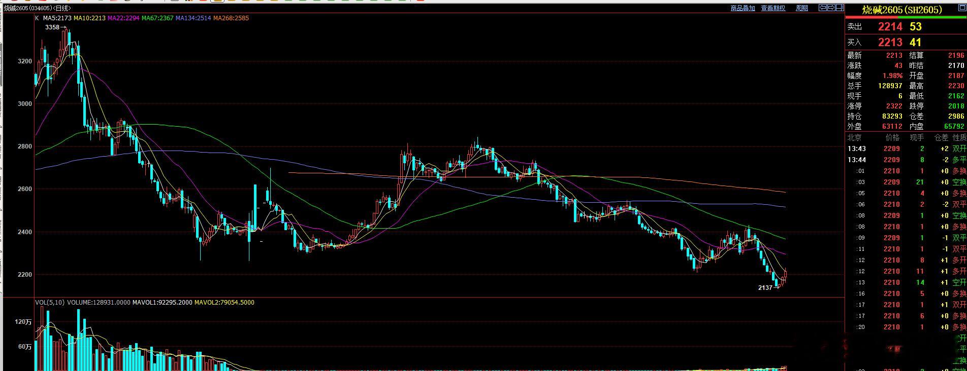Select the MA134:2514 indicator label
This screenshot has width=967, height=371.
[194, 18]
